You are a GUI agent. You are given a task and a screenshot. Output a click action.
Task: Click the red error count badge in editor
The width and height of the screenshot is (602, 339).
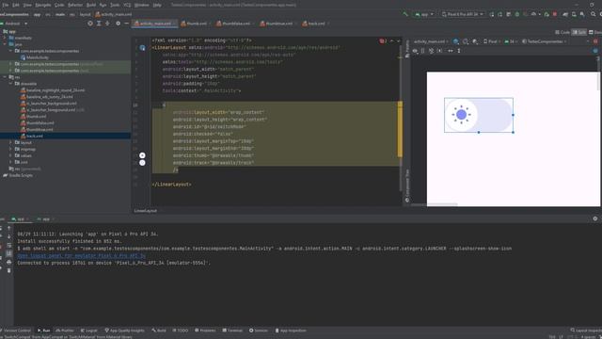[383, 40]
